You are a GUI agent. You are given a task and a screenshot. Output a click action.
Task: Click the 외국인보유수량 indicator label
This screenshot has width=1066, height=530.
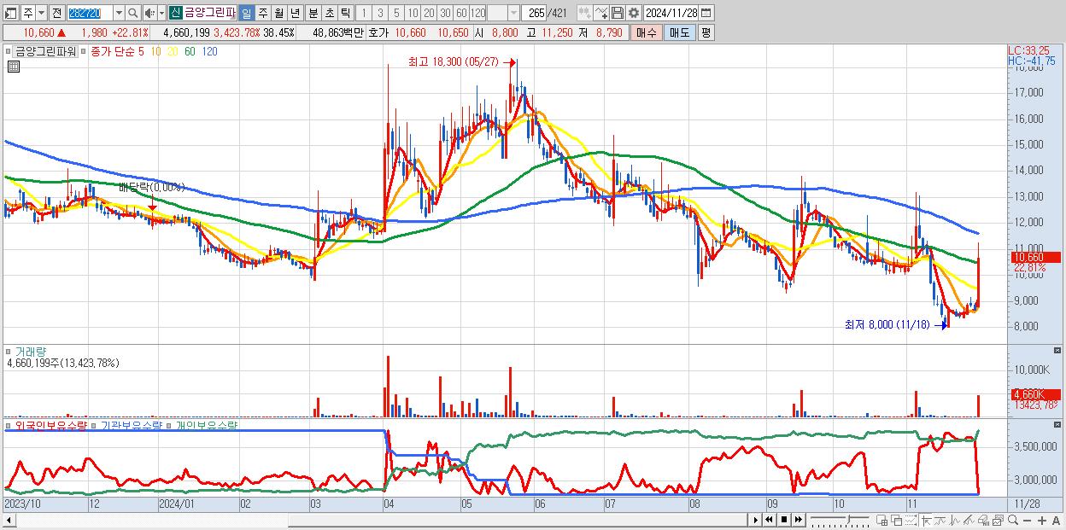51,424
